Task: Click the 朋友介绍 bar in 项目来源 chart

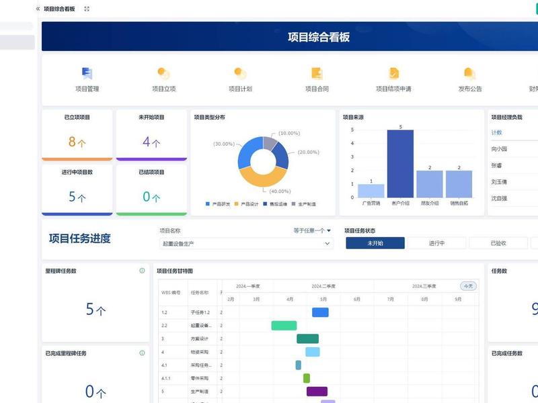Action: (x=430, y=184)
